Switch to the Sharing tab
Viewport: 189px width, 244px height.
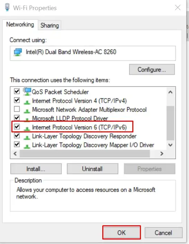[50, 25]
